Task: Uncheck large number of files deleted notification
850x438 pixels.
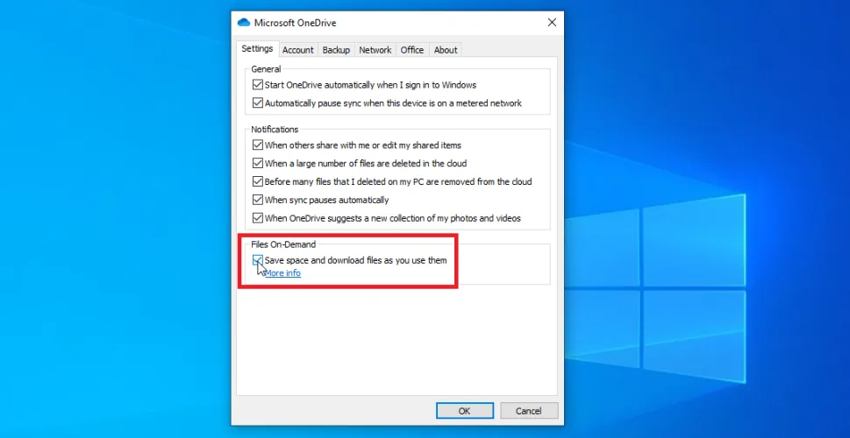Action: coord(258,164)
